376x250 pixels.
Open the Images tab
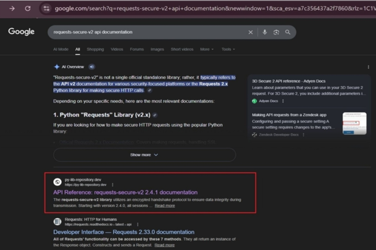click(x=157, y=49)
